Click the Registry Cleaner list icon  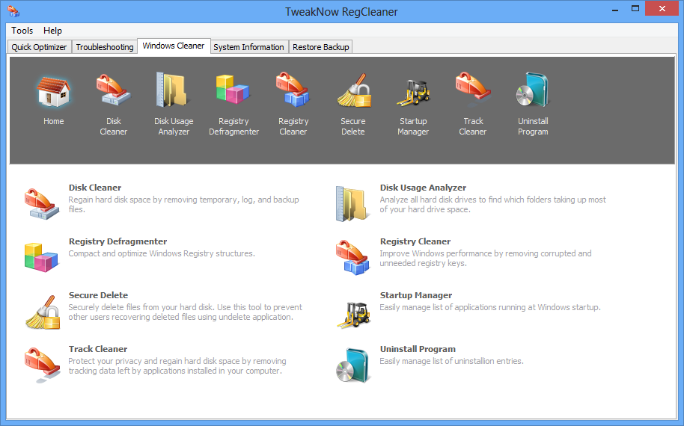tap(353, 257)
